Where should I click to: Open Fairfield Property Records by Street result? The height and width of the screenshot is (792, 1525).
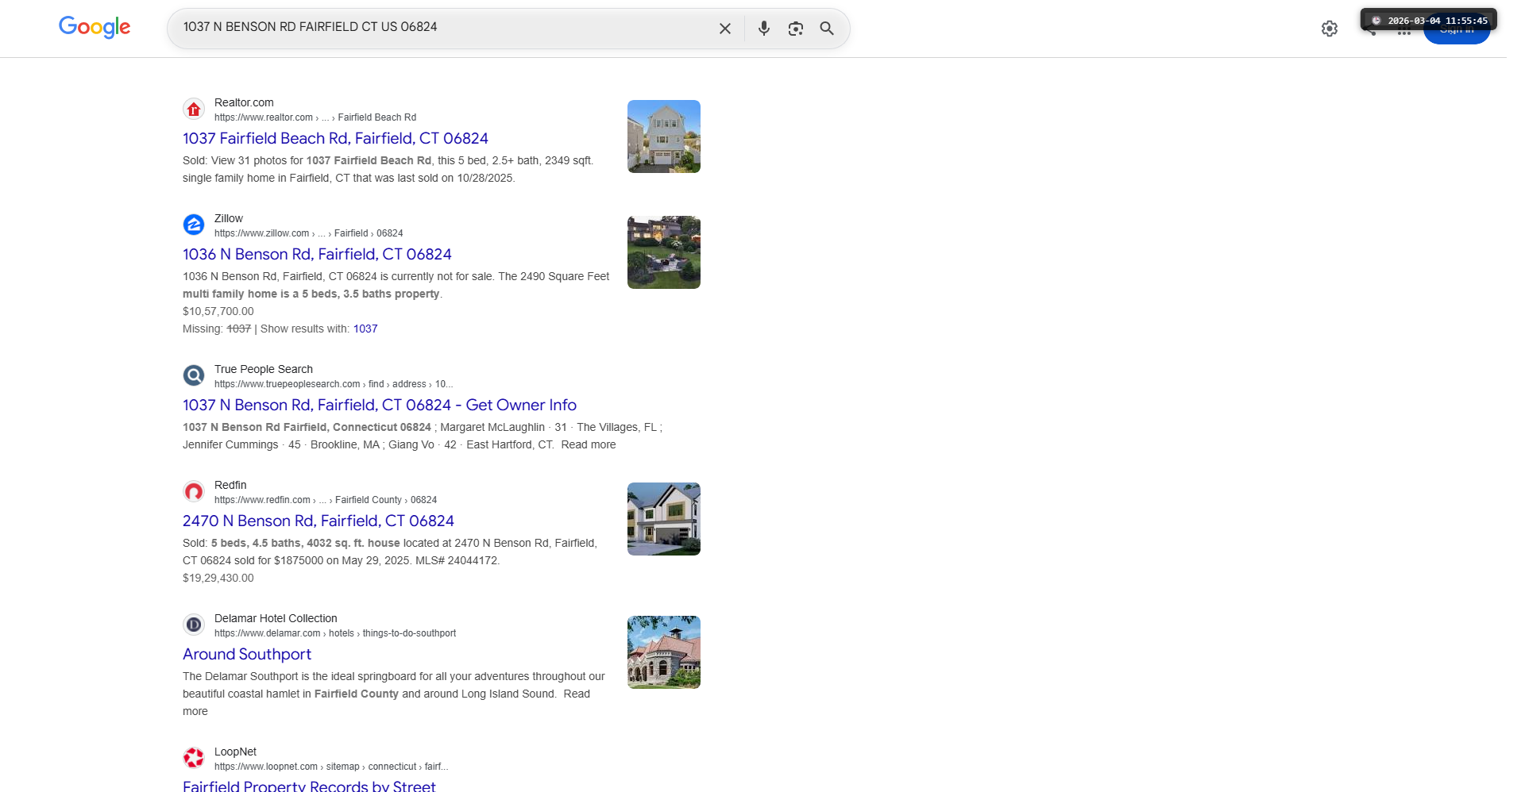[309, 786]
